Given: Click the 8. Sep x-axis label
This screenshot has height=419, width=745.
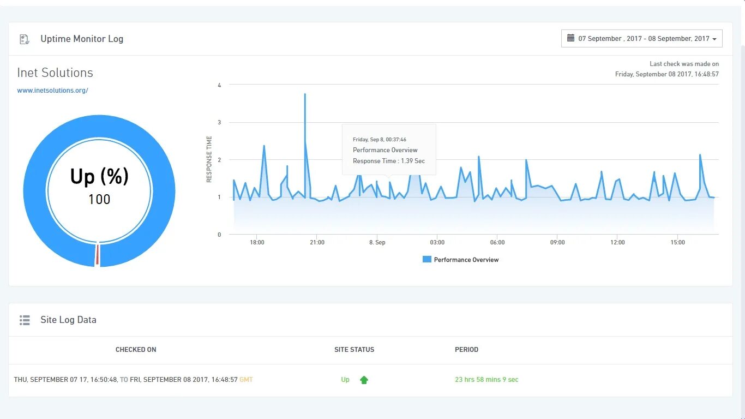Looking at the screenshot, I should pyautogui.click(x=377, y=242).
